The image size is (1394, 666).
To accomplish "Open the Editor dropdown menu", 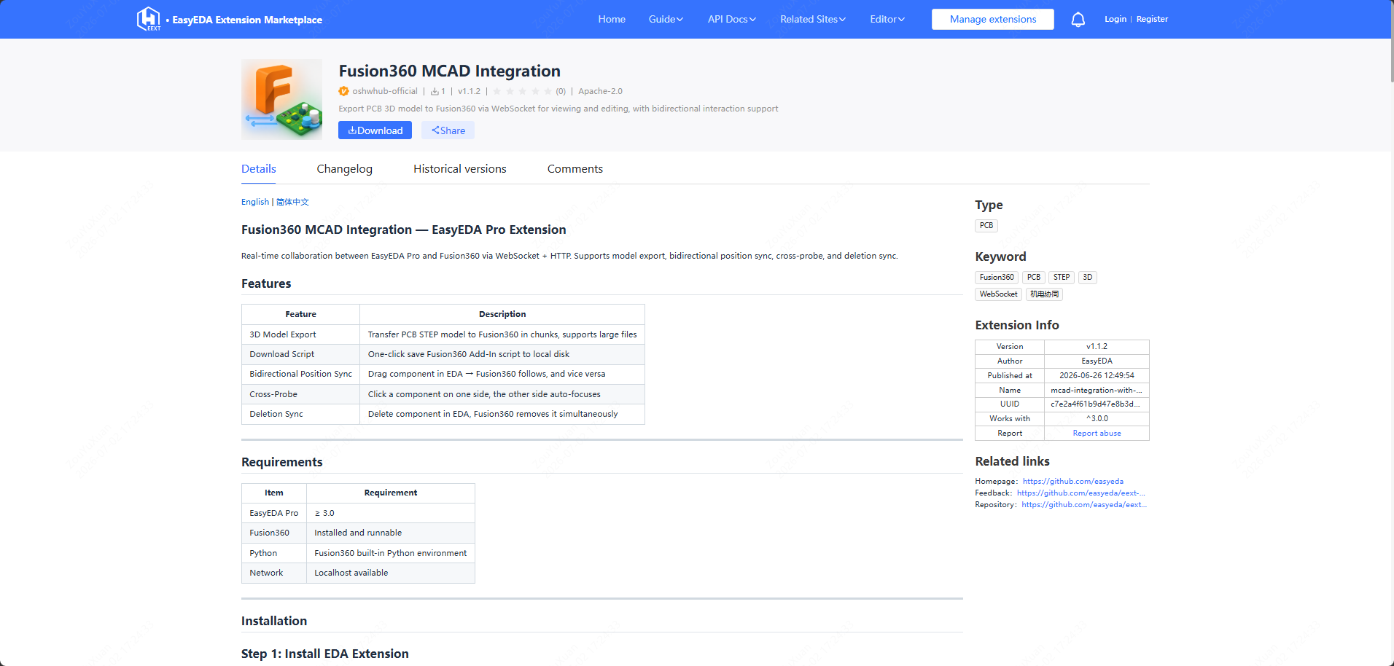I will click(x=887, y=19).
